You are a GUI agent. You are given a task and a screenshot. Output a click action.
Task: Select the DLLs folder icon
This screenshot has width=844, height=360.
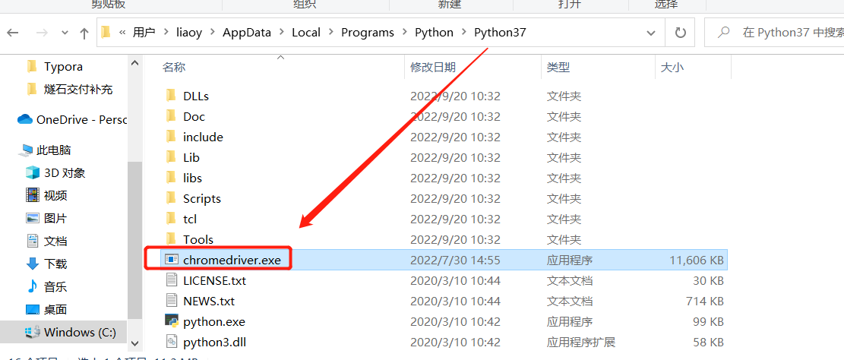171,96
